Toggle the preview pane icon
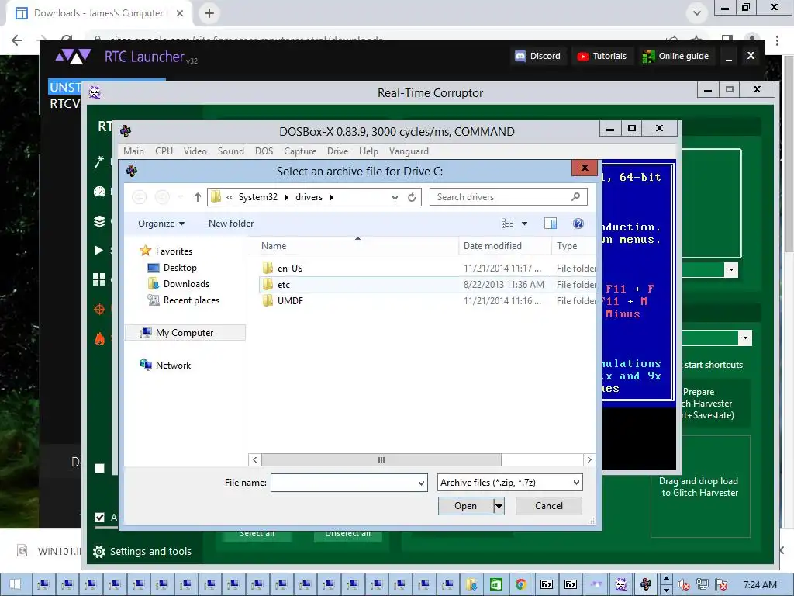Image resolution: width=794 pixels, height=596 pixels. (x=551, y=223)
